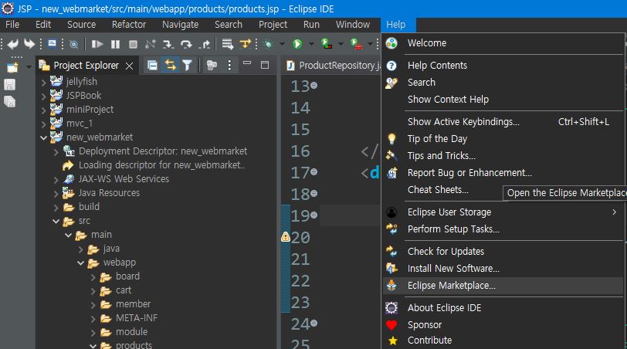627x349 pixels.
Task: Expand the JSPBook project
Action: click(43, 97)
